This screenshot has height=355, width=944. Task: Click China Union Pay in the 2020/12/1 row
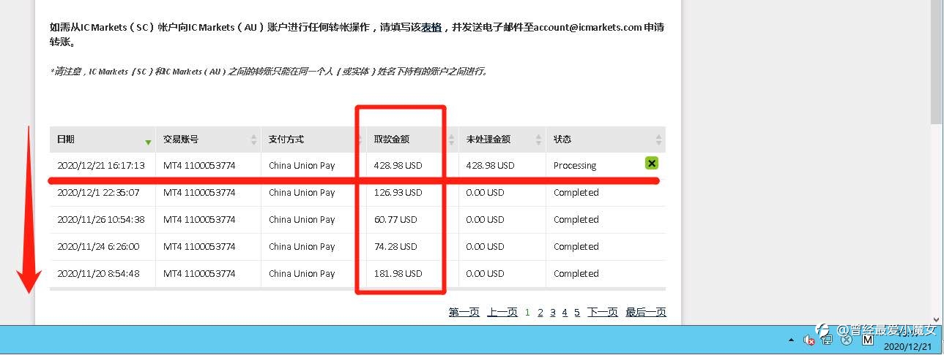pyautogui.click(x=302, y=193)
